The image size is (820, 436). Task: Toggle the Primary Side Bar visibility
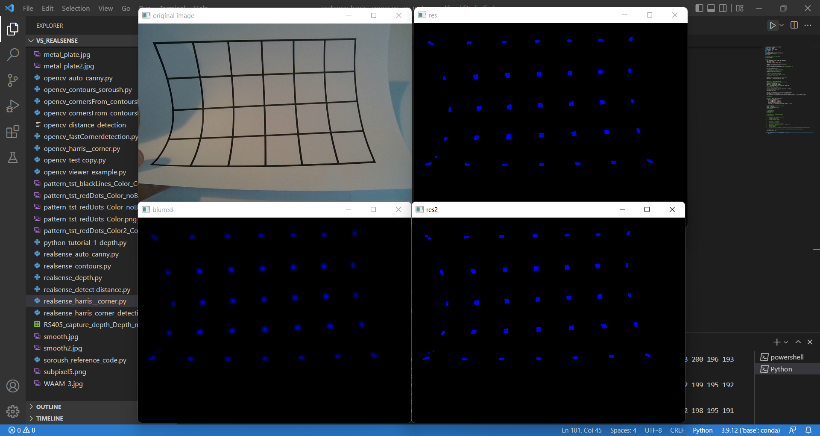click(699, 8)
